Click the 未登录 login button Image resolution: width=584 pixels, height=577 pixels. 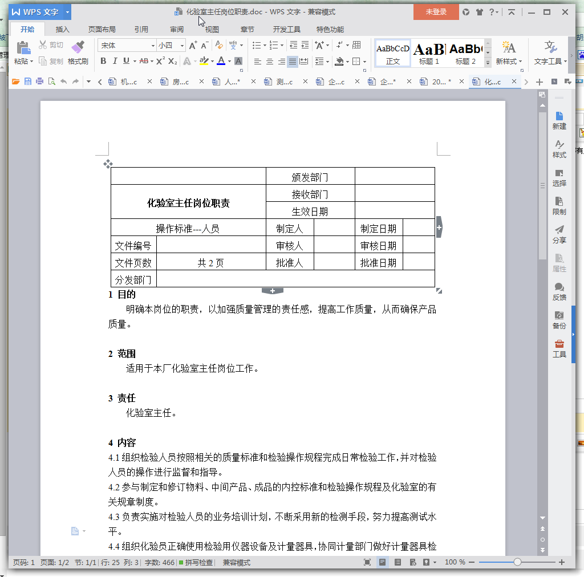click(436, 12)
